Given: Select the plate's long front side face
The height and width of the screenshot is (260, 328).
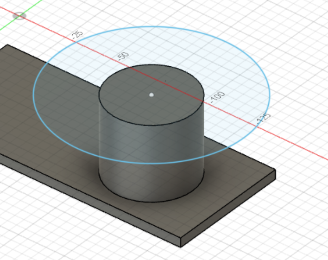Looking at the screenshot, I should [x=90, y=201].
